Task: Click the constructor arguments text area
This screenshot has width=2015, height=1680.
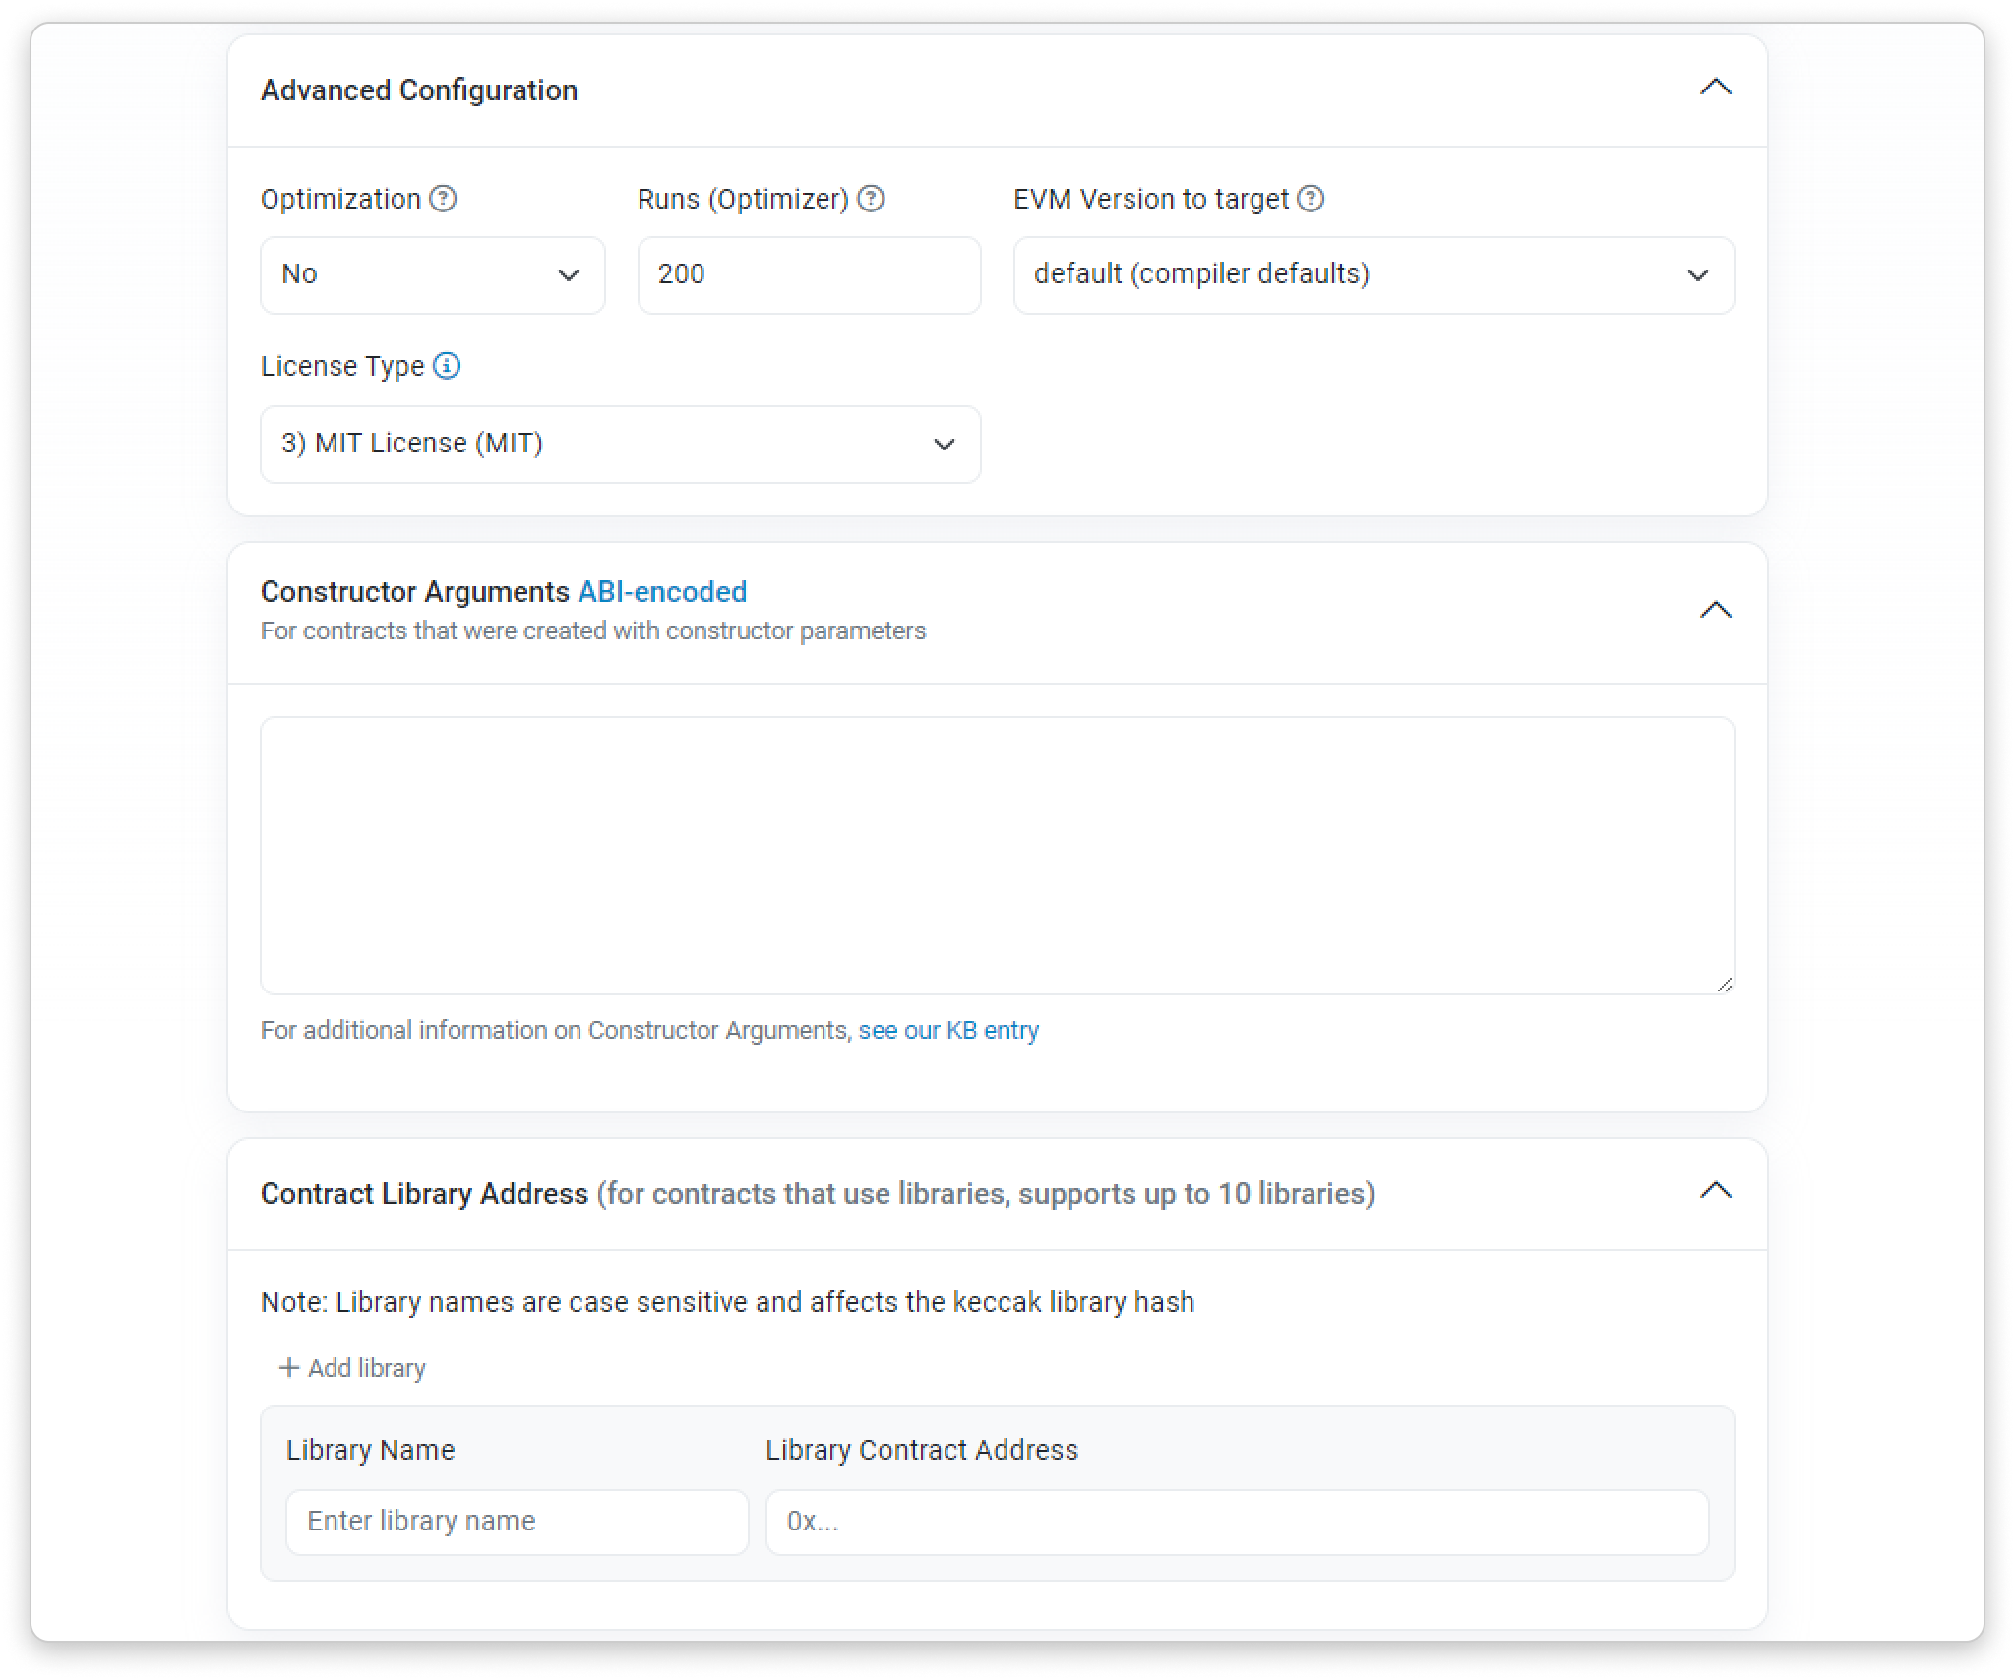Action: pos(996,855)
